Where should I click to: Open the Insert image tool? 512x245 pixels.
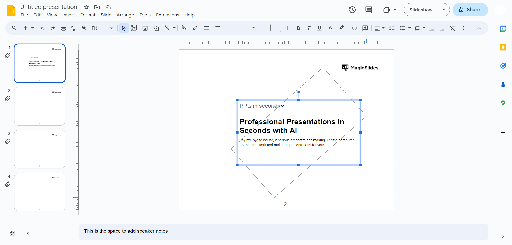[x=145, y=28]
